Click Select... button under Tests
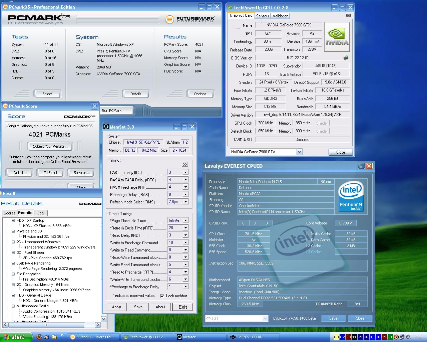The height and width of the screenshot is (342, 427). [49, 94]
